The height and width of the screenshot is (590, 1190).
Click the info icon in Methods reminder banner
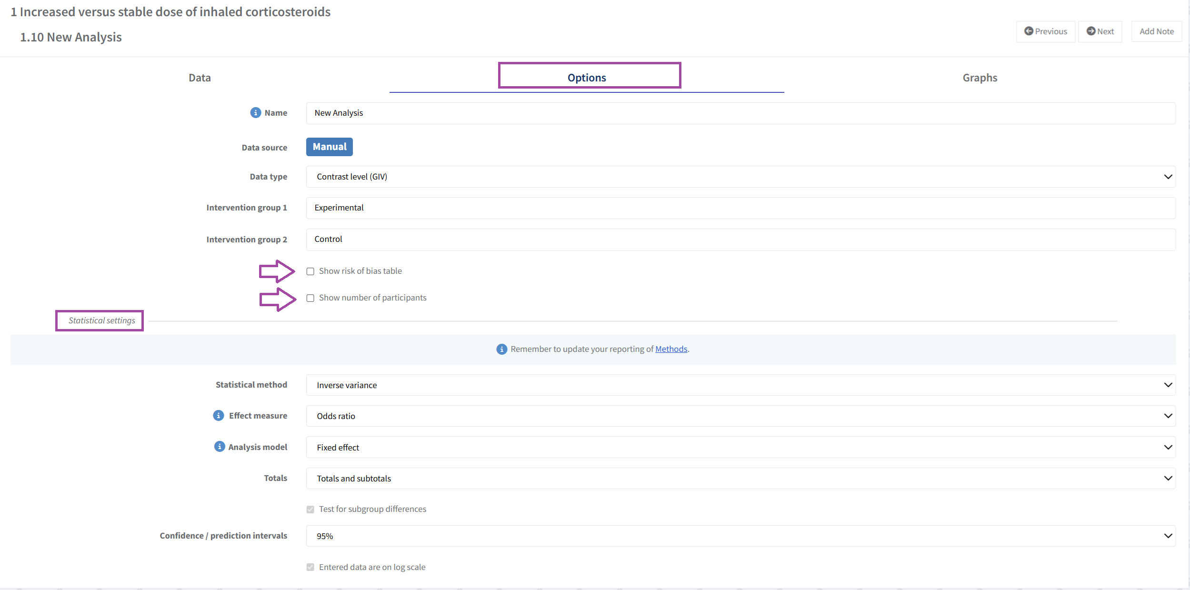coord(501,349)
